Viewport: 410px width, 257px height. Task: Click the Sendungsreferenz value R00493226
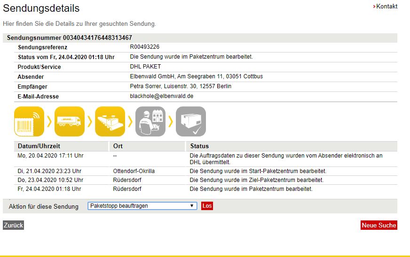(x=144, y=47)
